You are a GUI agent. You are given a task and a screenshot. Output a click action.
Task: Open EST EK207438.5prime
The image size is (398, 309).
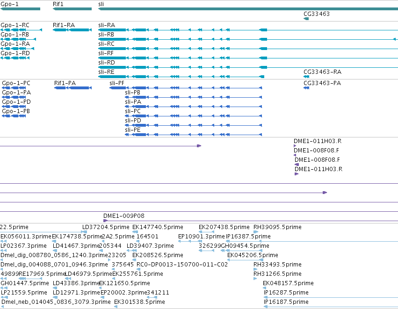(x=224, y=227)
